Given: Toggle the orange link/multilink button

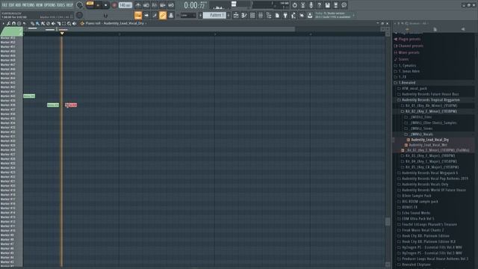Looking at the screenshot, I should tap(163, 15).
